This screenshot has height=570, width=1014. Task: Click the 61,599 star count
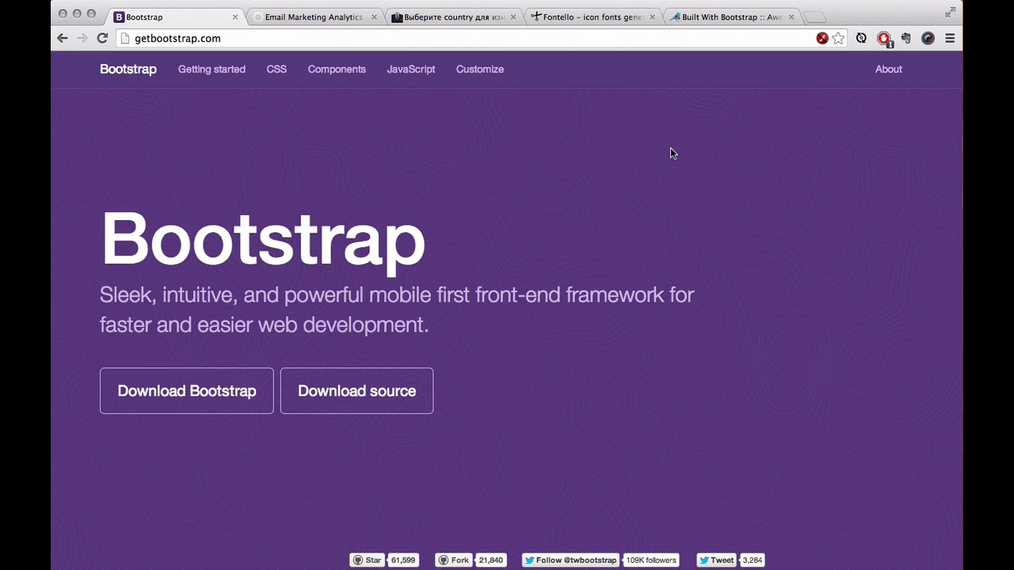click(x=403, y=560)
